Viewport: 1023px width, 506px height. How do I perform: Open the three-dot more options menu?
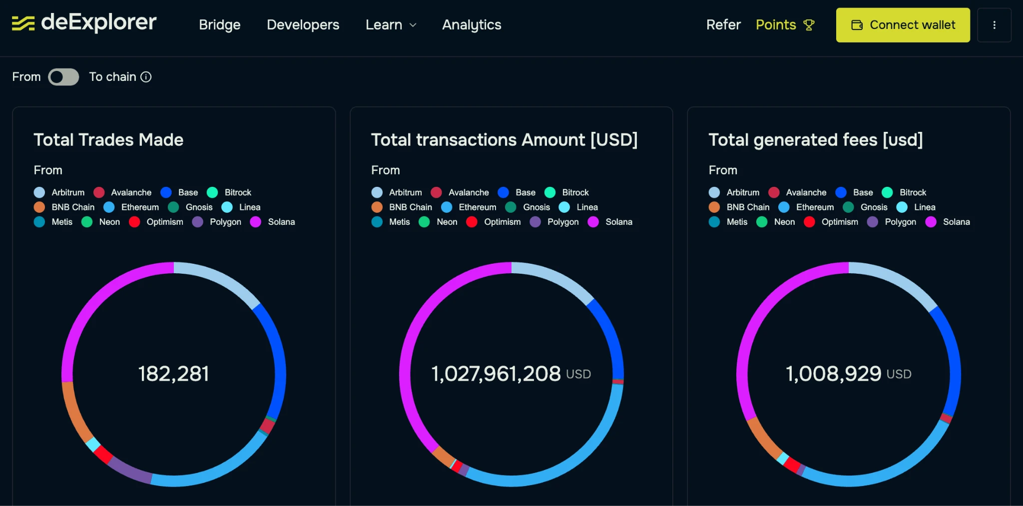coord(994,25)
